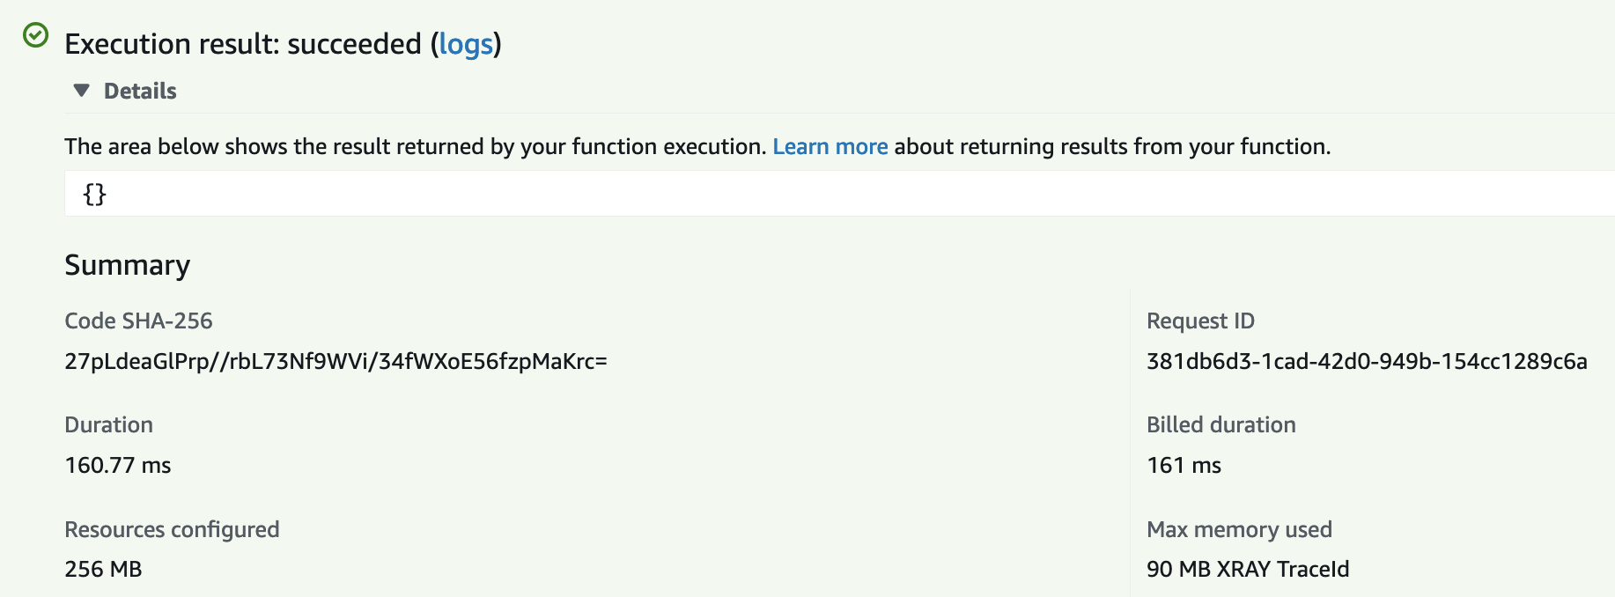Click the Details section label
Image resolution: width=1615 pixels, height=597 pixels.
coord(140,91)
